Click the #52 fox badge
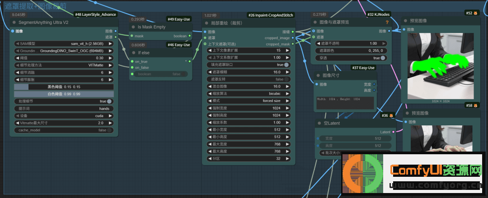The width and height of the screenshot is (488, 198). (x=471, y=13)
